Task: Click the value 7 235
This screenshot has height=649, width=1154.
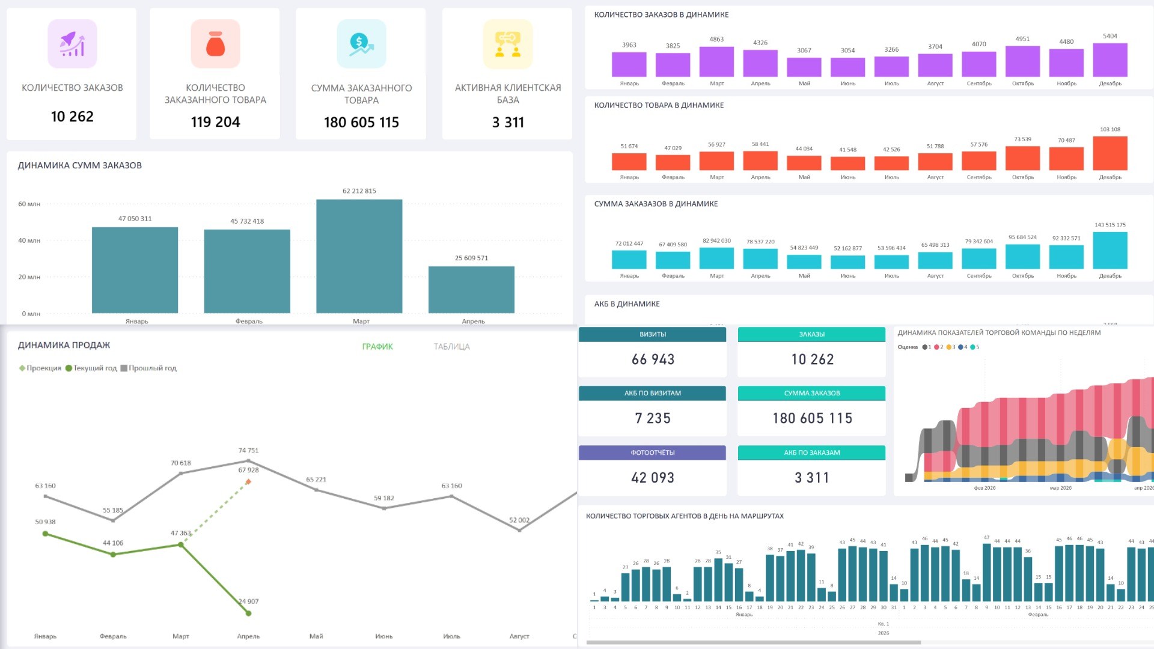Action: point(653,418)
